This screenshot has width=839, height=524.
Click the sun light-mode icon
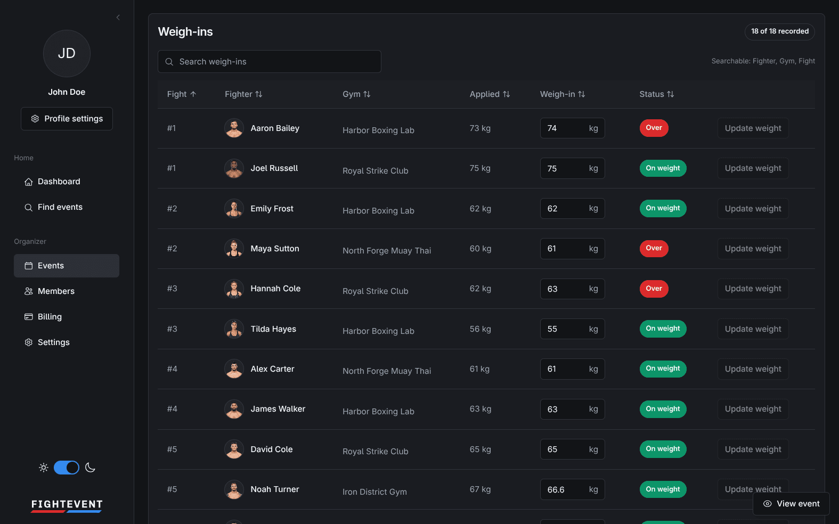(x=44, y=468)
